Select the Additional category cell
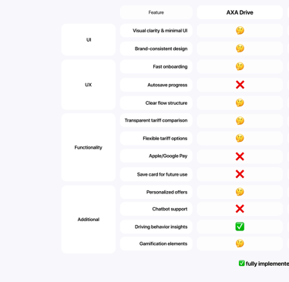 click(x=89, y=220)
